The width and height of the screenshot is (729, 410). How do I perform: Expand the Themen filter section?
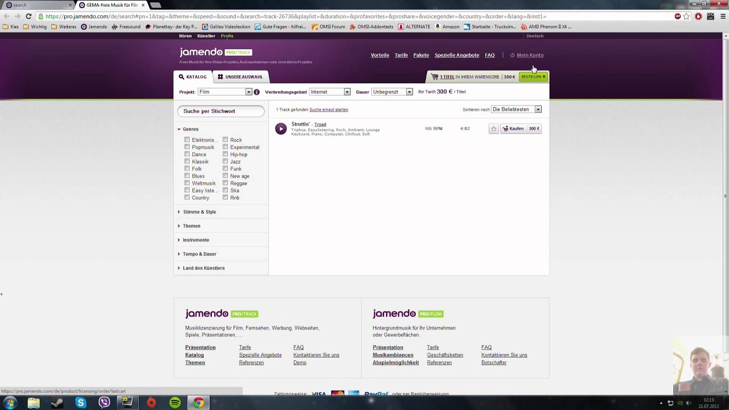[x=189, y=226]
